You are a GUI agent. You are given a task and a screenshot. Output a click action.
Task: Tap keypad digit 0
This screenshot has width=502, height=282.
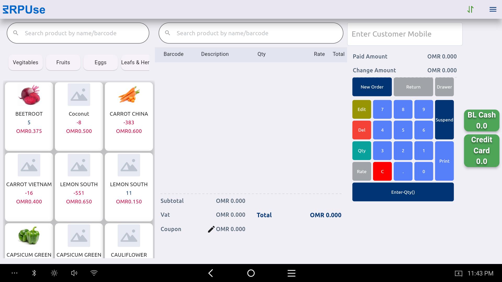[424, 172]
